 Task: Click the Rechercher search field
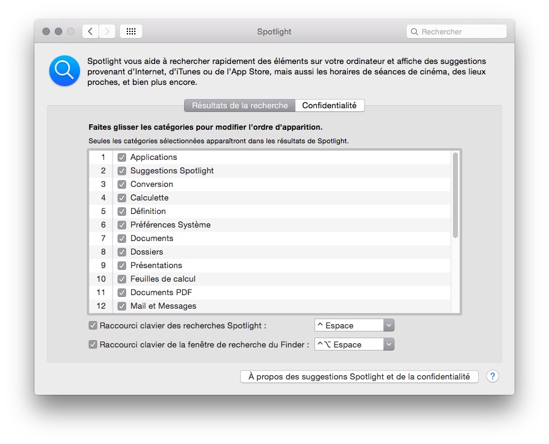(x=457, y=31)
